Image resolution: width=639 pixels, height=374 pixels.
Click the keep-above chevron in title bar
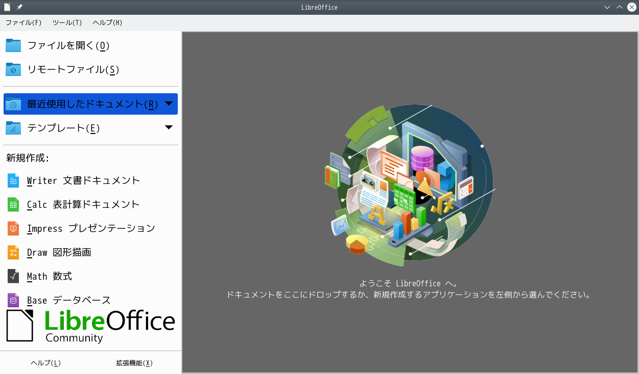(x=620, y=7)
